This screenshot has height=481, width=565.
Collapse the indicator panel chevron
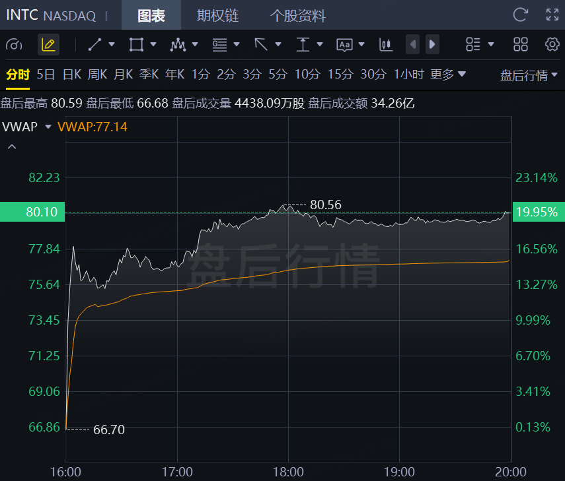[x=12, y=146]
